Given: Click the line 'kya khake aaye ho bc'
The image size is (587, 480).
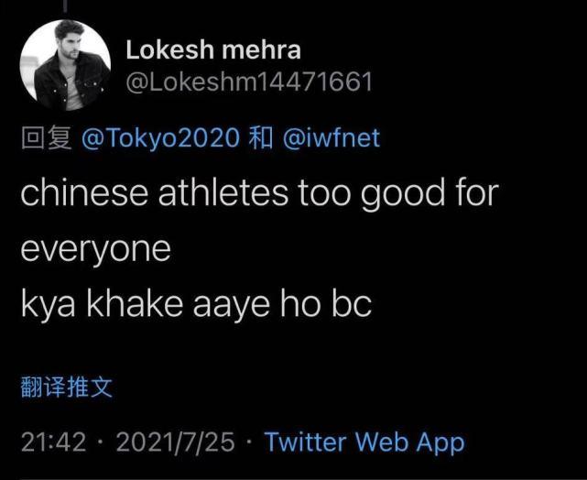Looking at the screenshot, I should (196, 303).
